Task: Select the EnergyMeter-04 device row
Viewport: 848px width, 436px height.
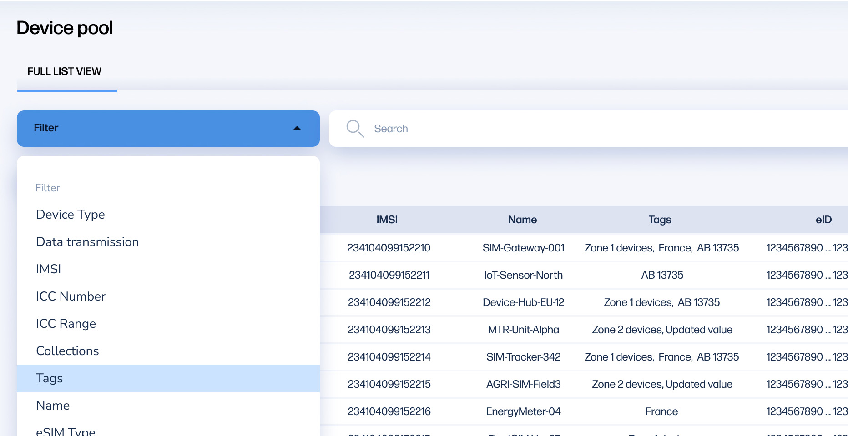Action: (x=523, y=411)
